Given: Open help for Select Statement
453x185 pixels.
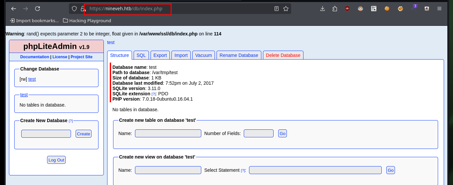Looking at the screenshot, I should [243, 170].
